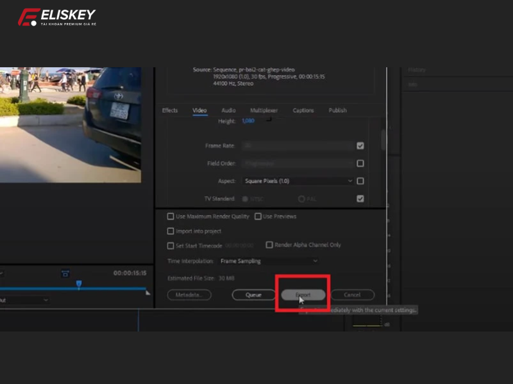Check Render Alpha Channel Only
The image size is (513, 384).
(269, 244)
